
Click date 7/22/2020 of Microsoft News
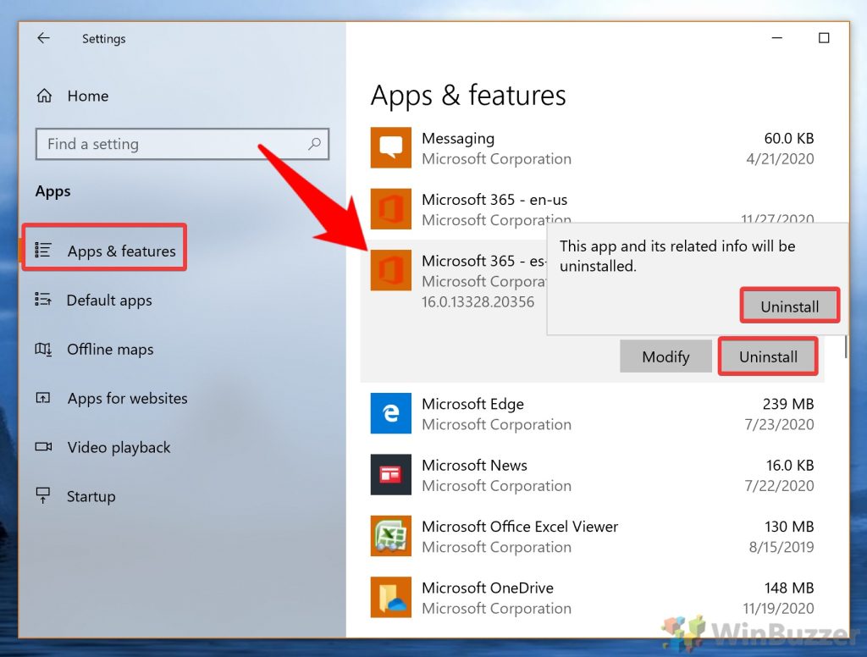pos(779,486)
